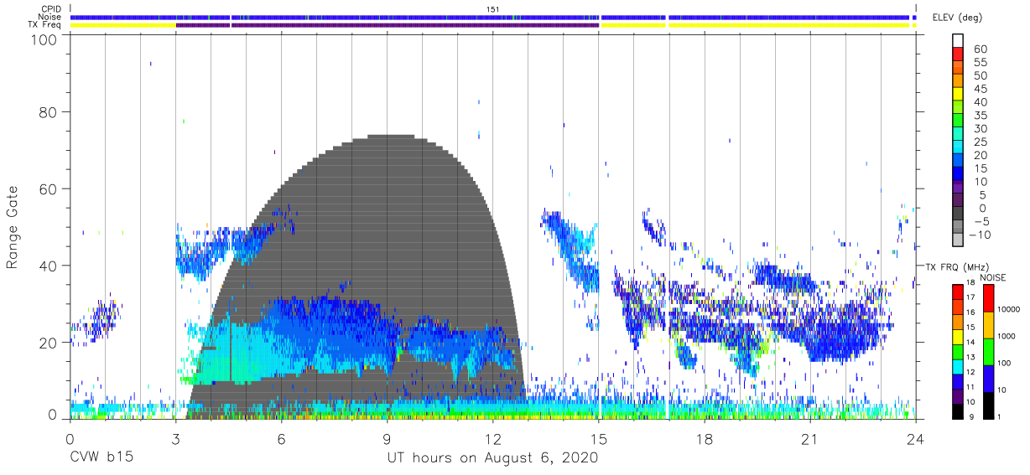Viewport: 1030px width, 475px height.
Task: Select the yellow 40–45 segment of ELEV bar
Action: 957,93
